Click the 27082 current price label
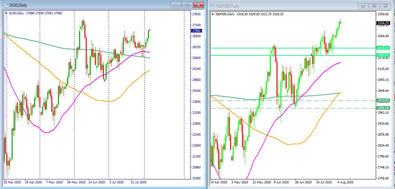 [196, 31]
